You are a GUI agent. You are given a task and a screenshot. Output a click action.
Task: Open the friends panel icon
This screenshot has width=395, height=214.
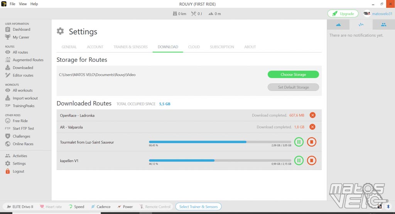383,25
